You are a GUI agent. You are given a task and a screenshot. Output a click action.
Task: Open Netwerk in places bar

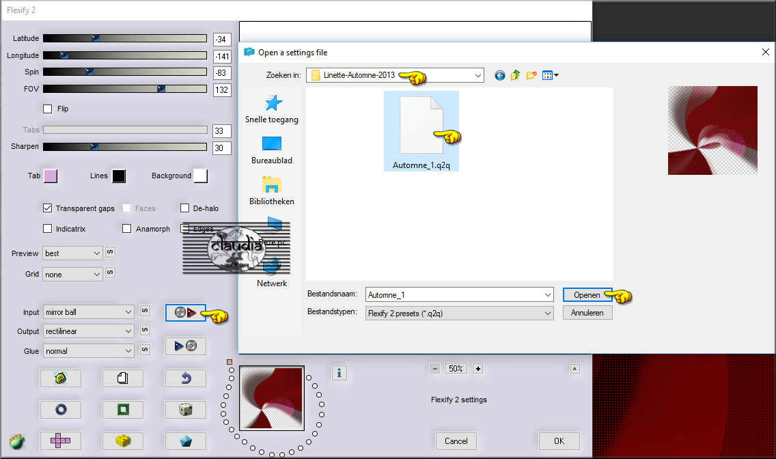(272, 274)
